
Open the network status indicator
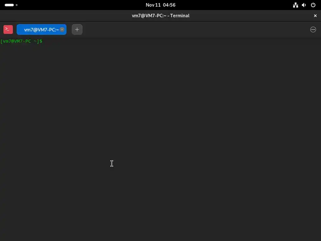(295, 5)
